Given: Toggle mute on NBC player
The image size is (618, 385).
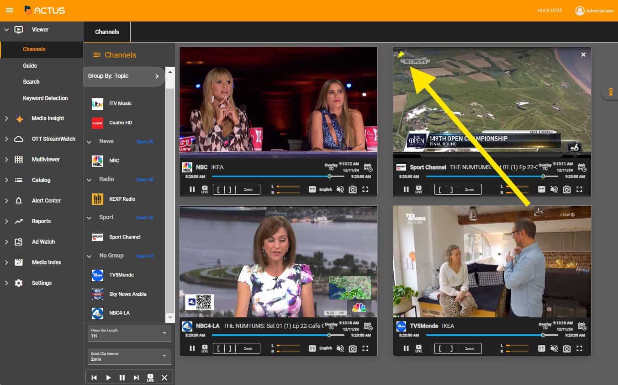Looking at the screenshot, I should point(340,189).
